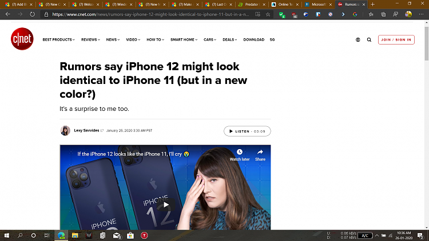Image resolution: width=429 pixels, height=241 pixels.
Task: Click the A/C battery indicator
Action: click(365, 235)
